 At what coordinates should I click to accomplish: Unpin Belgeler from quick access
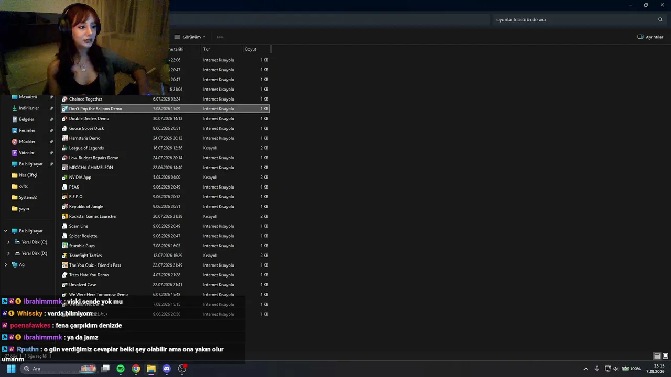[x=51, y=119]
